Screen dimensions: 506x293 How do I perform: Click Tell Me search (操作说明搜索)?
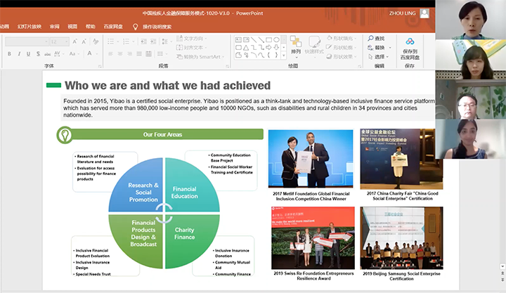tap(157, 27)
